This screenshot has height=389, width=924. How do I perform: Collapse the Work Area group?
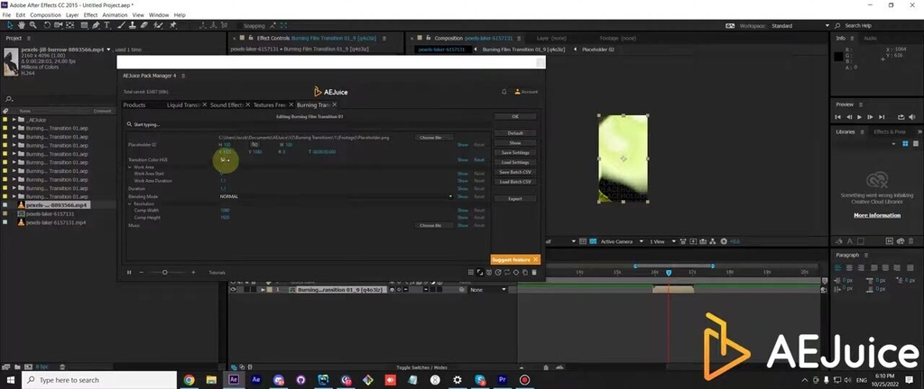click(130, 167)
